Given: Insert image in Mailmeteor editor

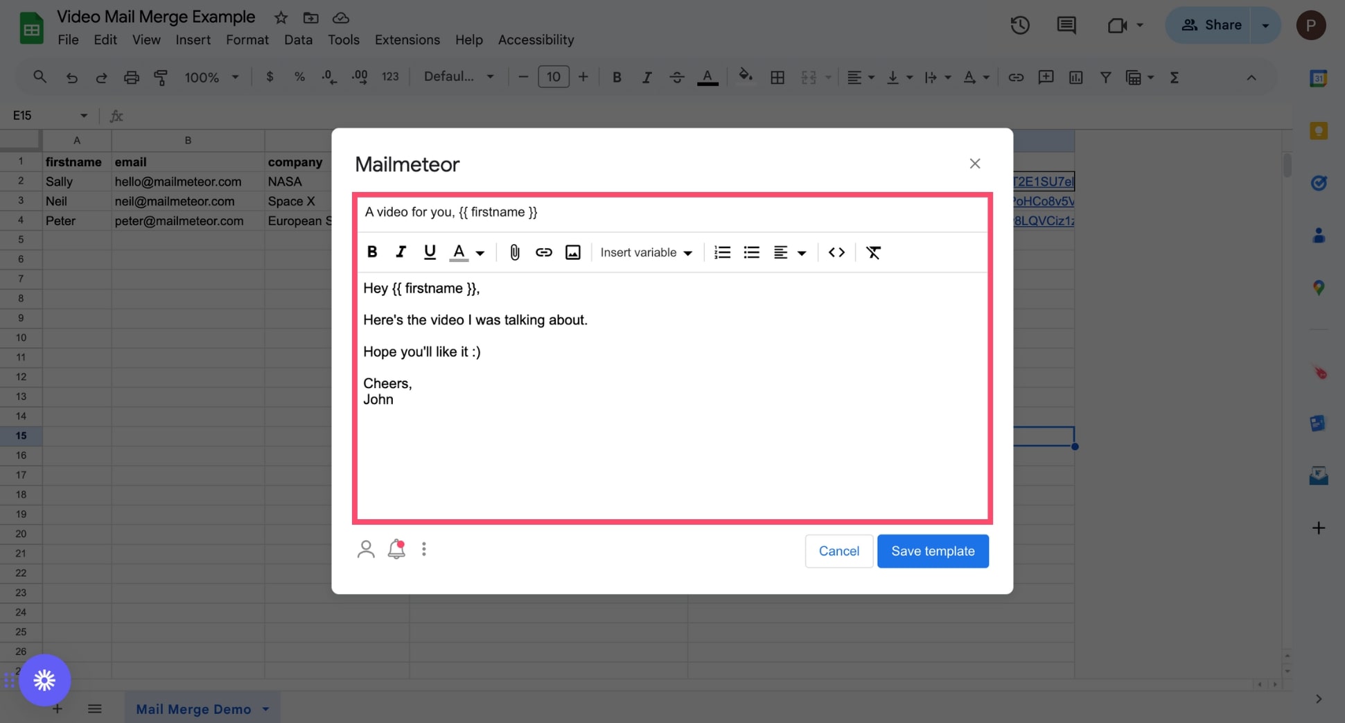Looking at the screenshot, I should (573, 252).
